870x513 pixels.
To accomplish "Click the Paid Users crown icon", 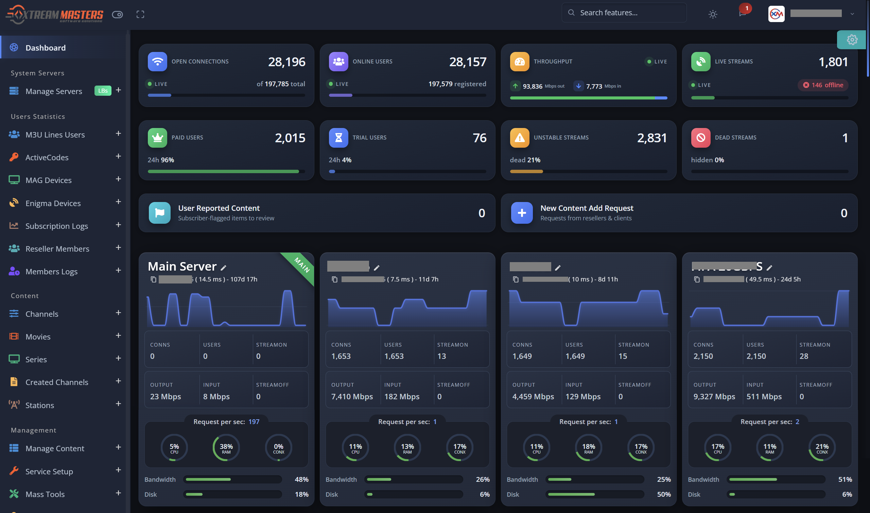I will 157,138.
